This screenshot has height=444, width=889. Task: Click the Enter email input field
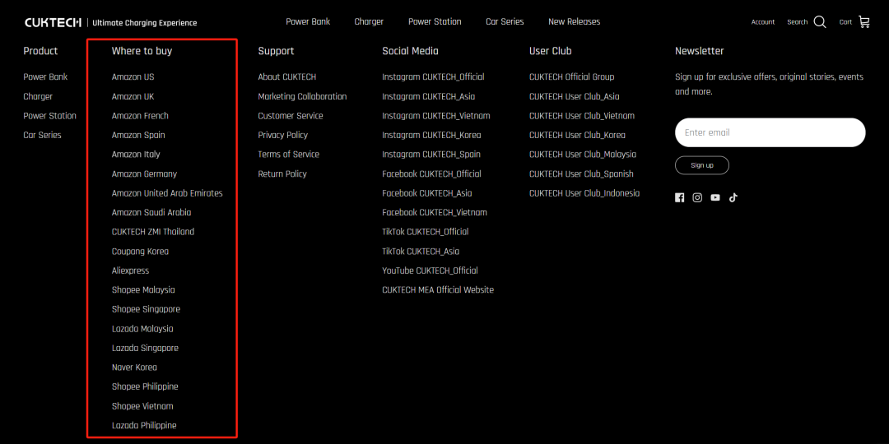coord(770,132)
